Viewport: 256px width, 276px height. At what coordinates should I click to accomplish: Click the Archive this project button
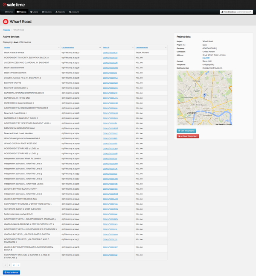point(188,136)
